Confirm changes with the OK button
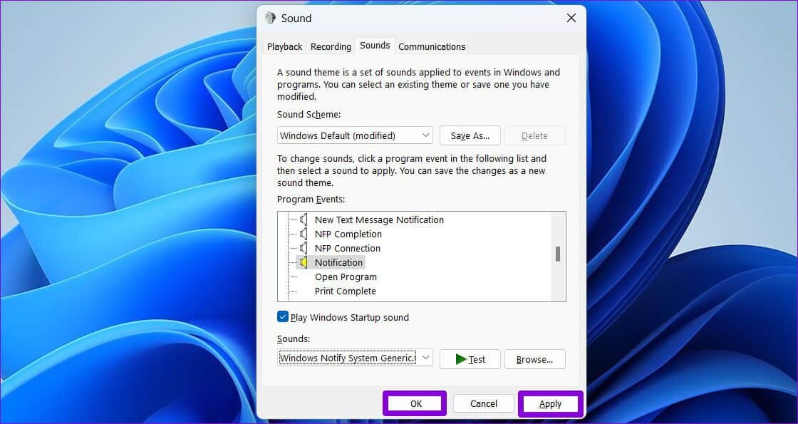 tap(416, 403)
